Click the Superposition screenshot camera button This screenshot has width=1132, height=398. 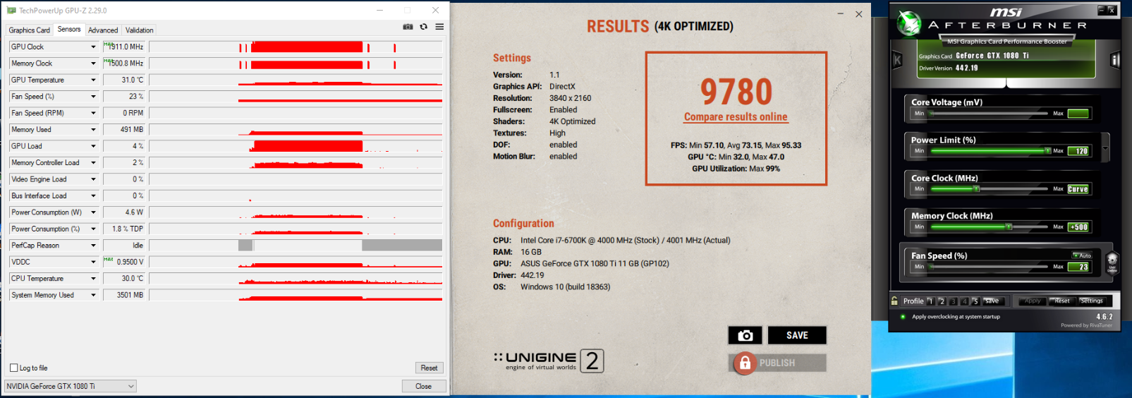(745, 335)
